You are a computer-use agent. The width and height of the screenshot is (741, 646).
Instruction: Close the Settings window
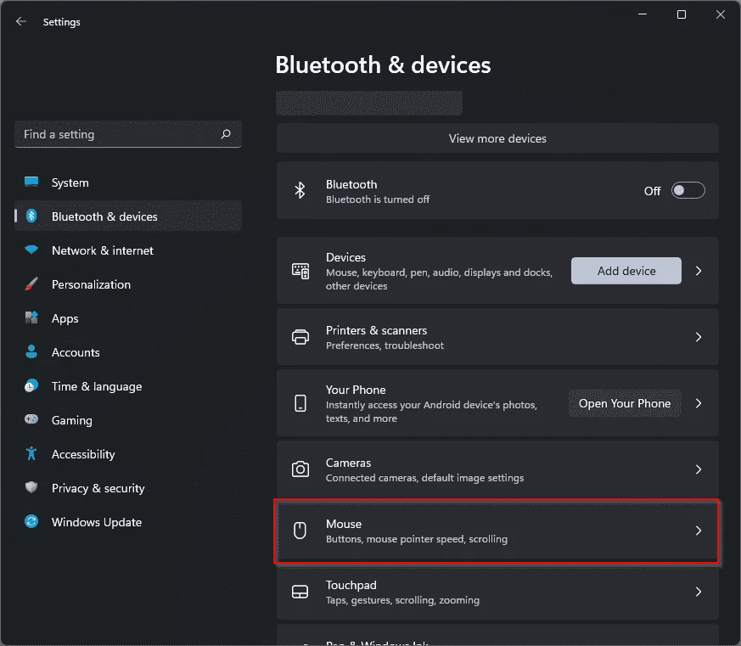click(721, 14)
